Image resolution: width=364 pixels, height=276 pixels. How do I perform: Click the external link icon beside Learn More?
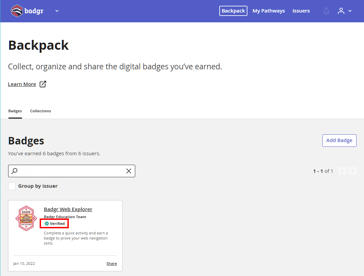pyautogui.click(x=43, y=84)
